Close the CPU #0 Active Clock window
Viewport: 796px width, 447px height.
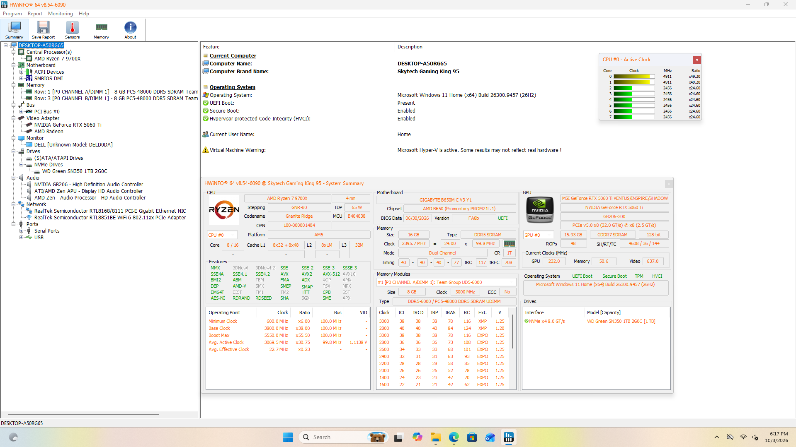click(x=697, y=60)
